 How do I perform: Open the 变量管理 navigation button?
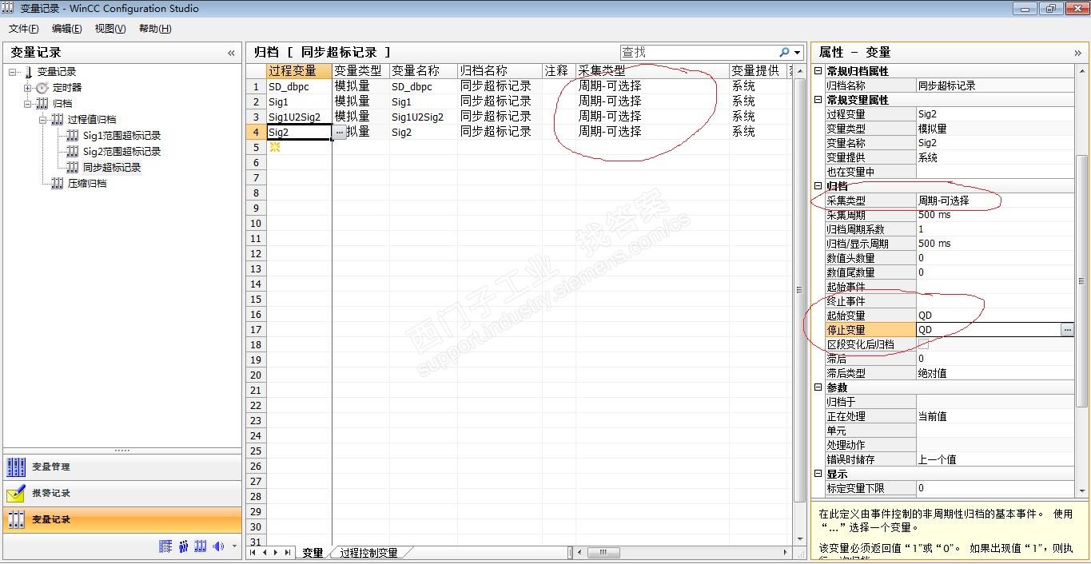tap(122, 467)
